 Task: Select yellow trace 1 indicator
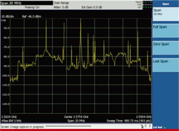tap(144, 2)
